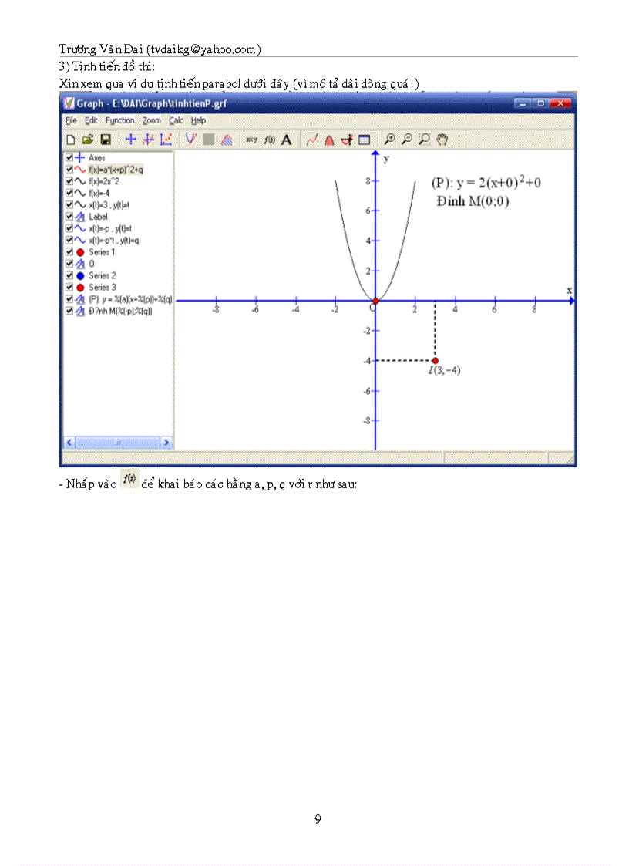The image size is (629, 866).
Task: Open a file using the Open icon
Action: (x=88, y=139)
